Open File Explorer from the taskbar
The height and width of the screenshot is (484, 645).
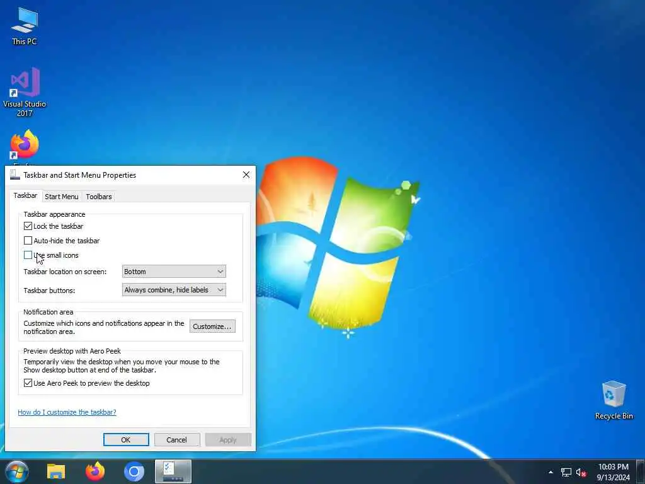[56, 471]
